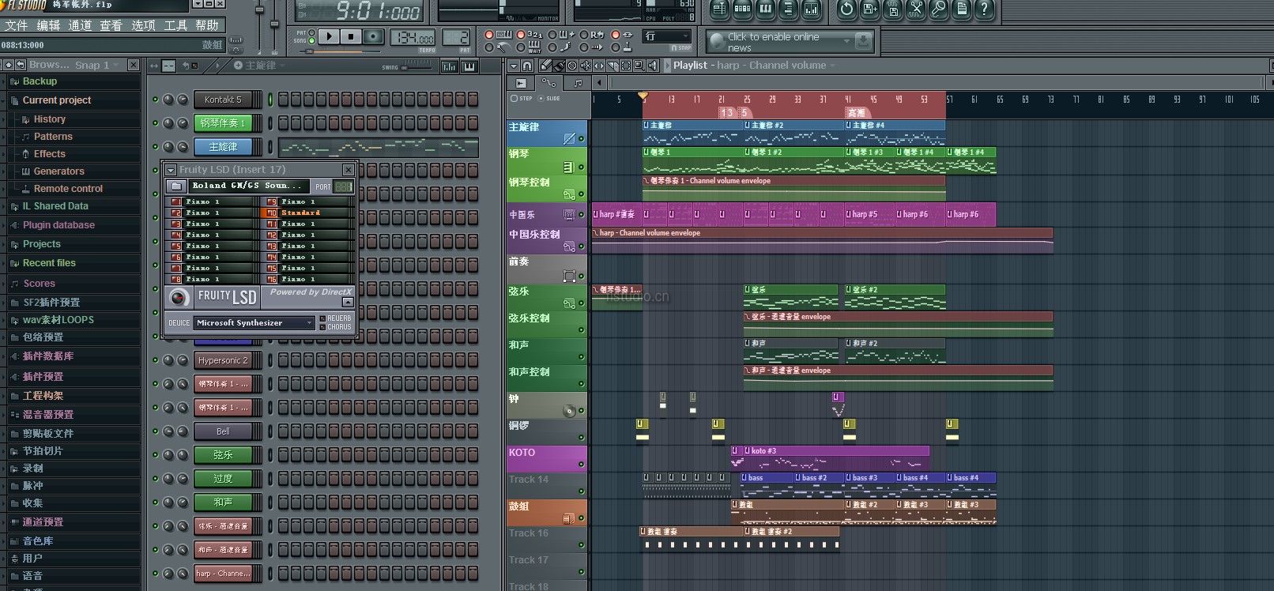
Task: Open the 选项 menu
Action: (143, 25)
